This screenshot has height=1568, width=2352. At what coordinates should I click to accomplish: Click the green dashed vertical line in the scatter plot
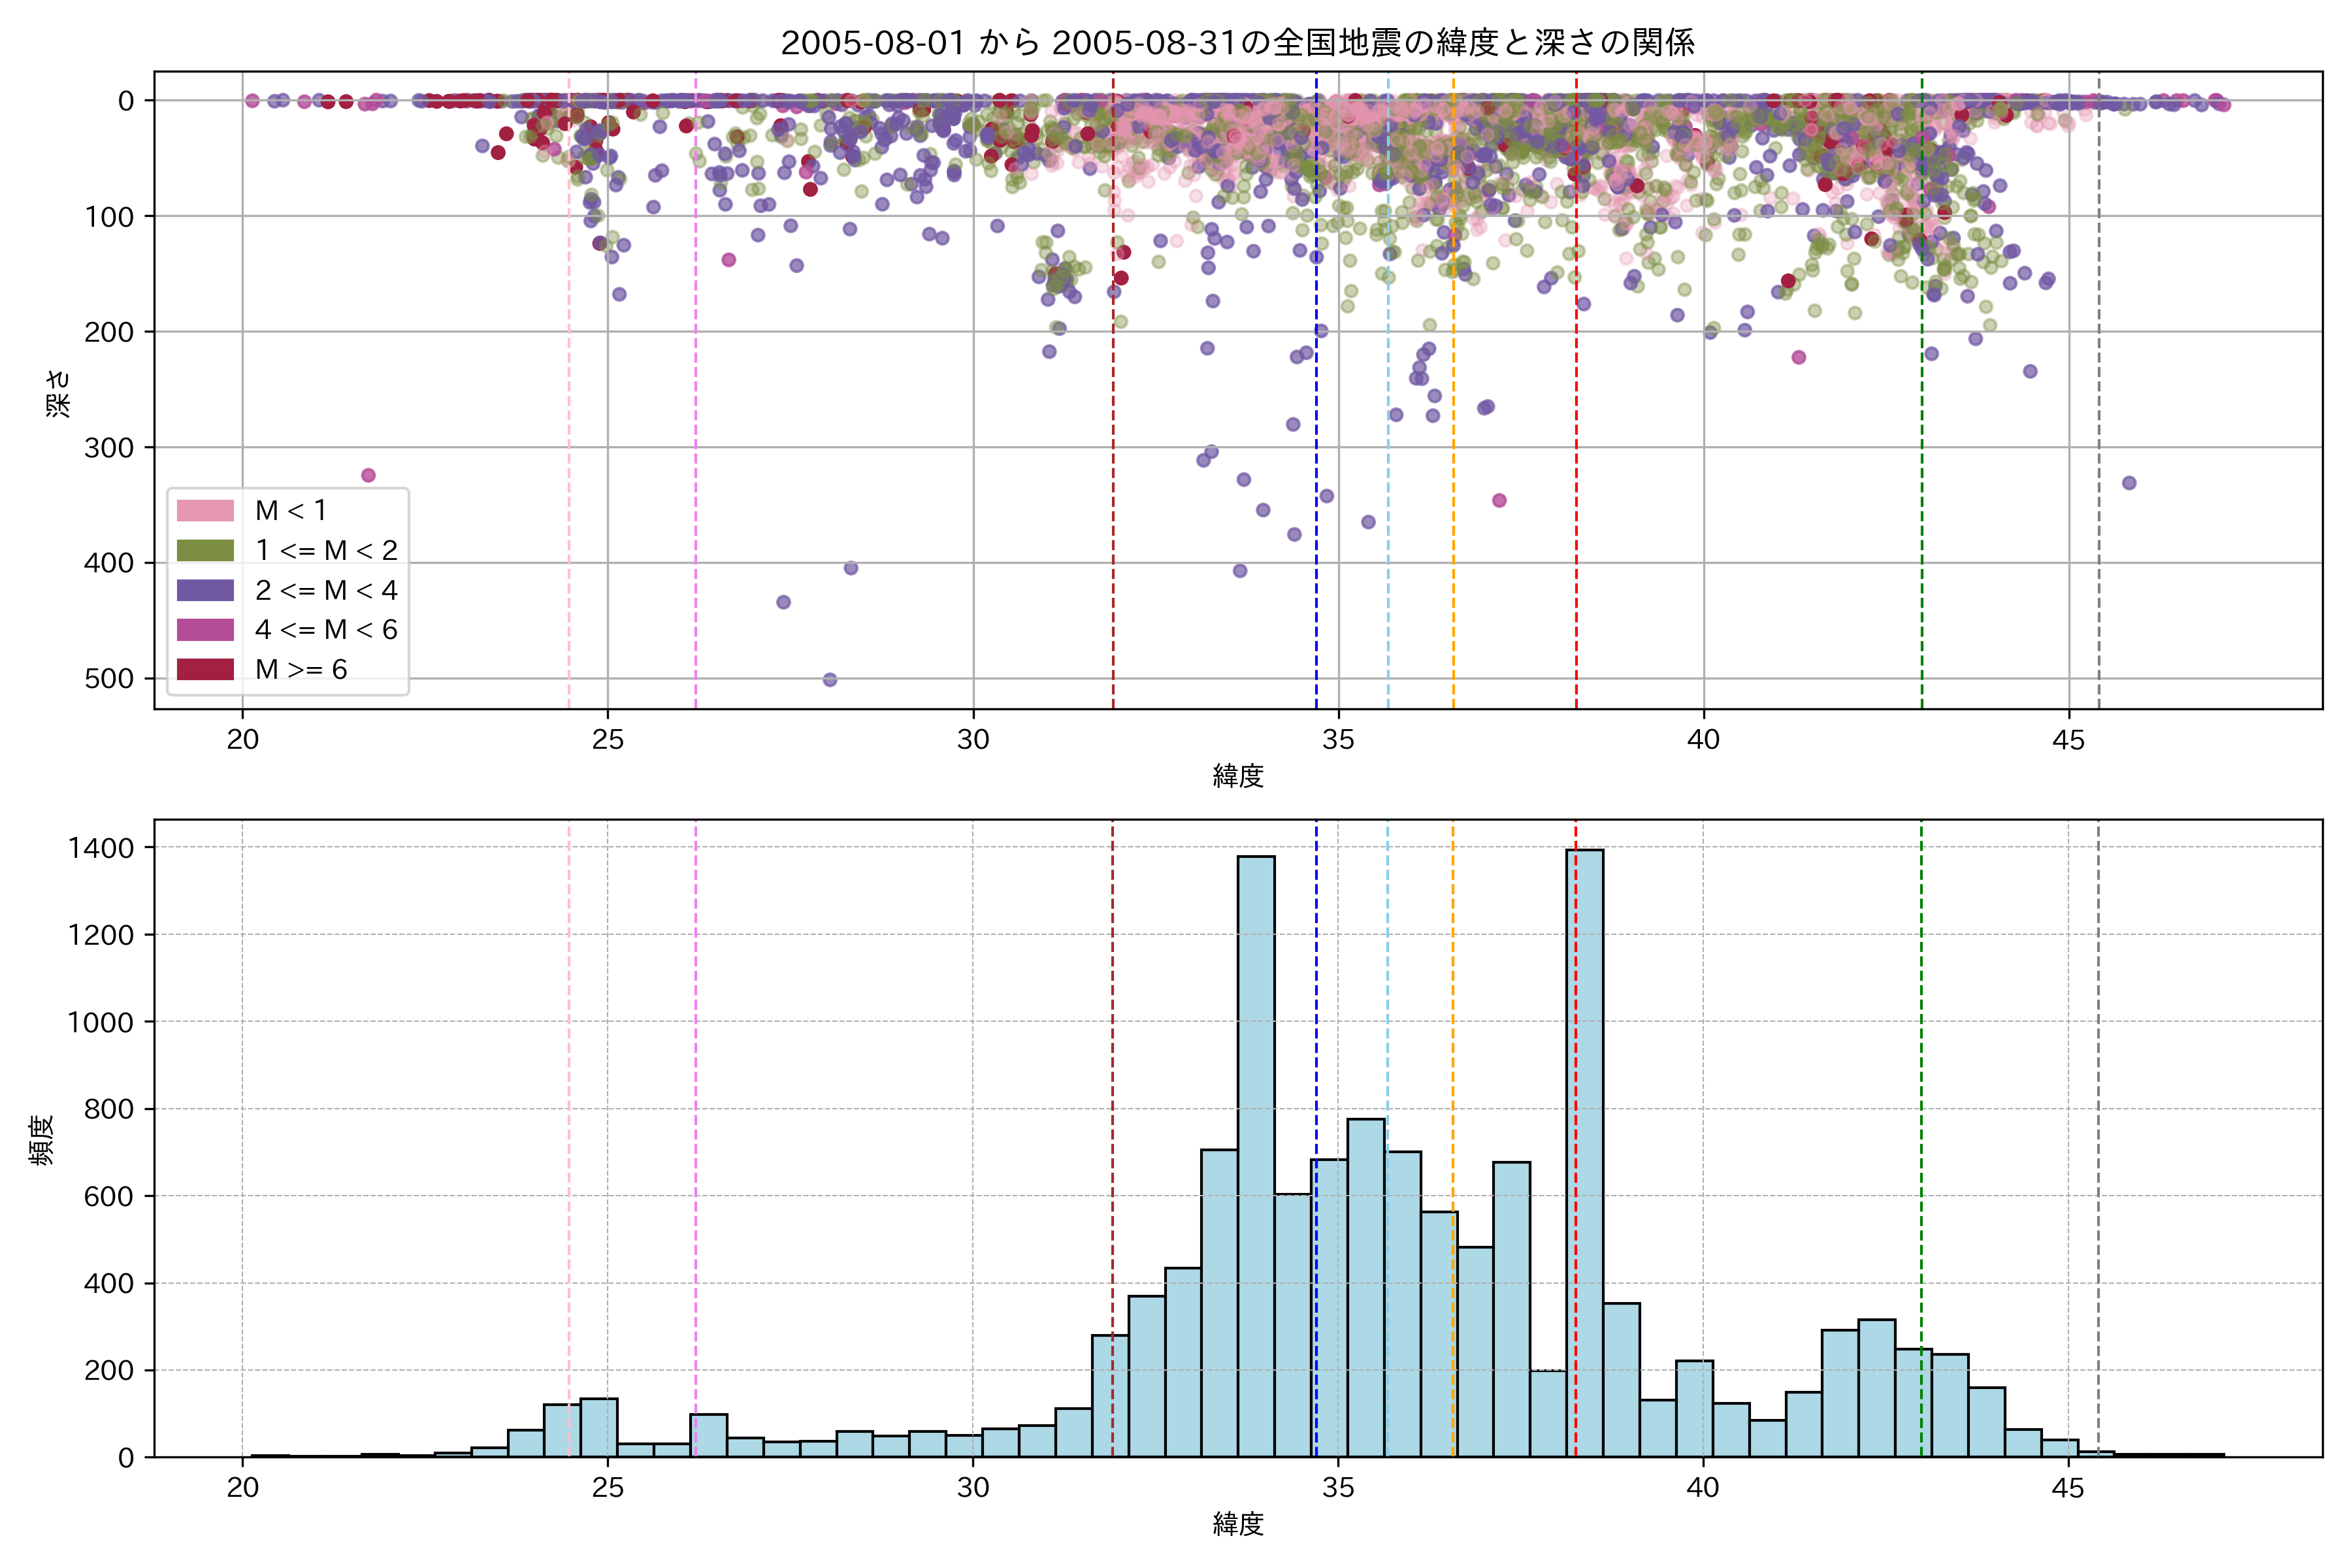pos(1922,400)
